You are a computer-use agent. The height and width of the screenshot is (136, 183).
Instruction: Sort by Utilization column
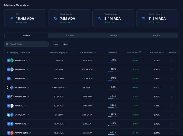click(x=113, y=53)
